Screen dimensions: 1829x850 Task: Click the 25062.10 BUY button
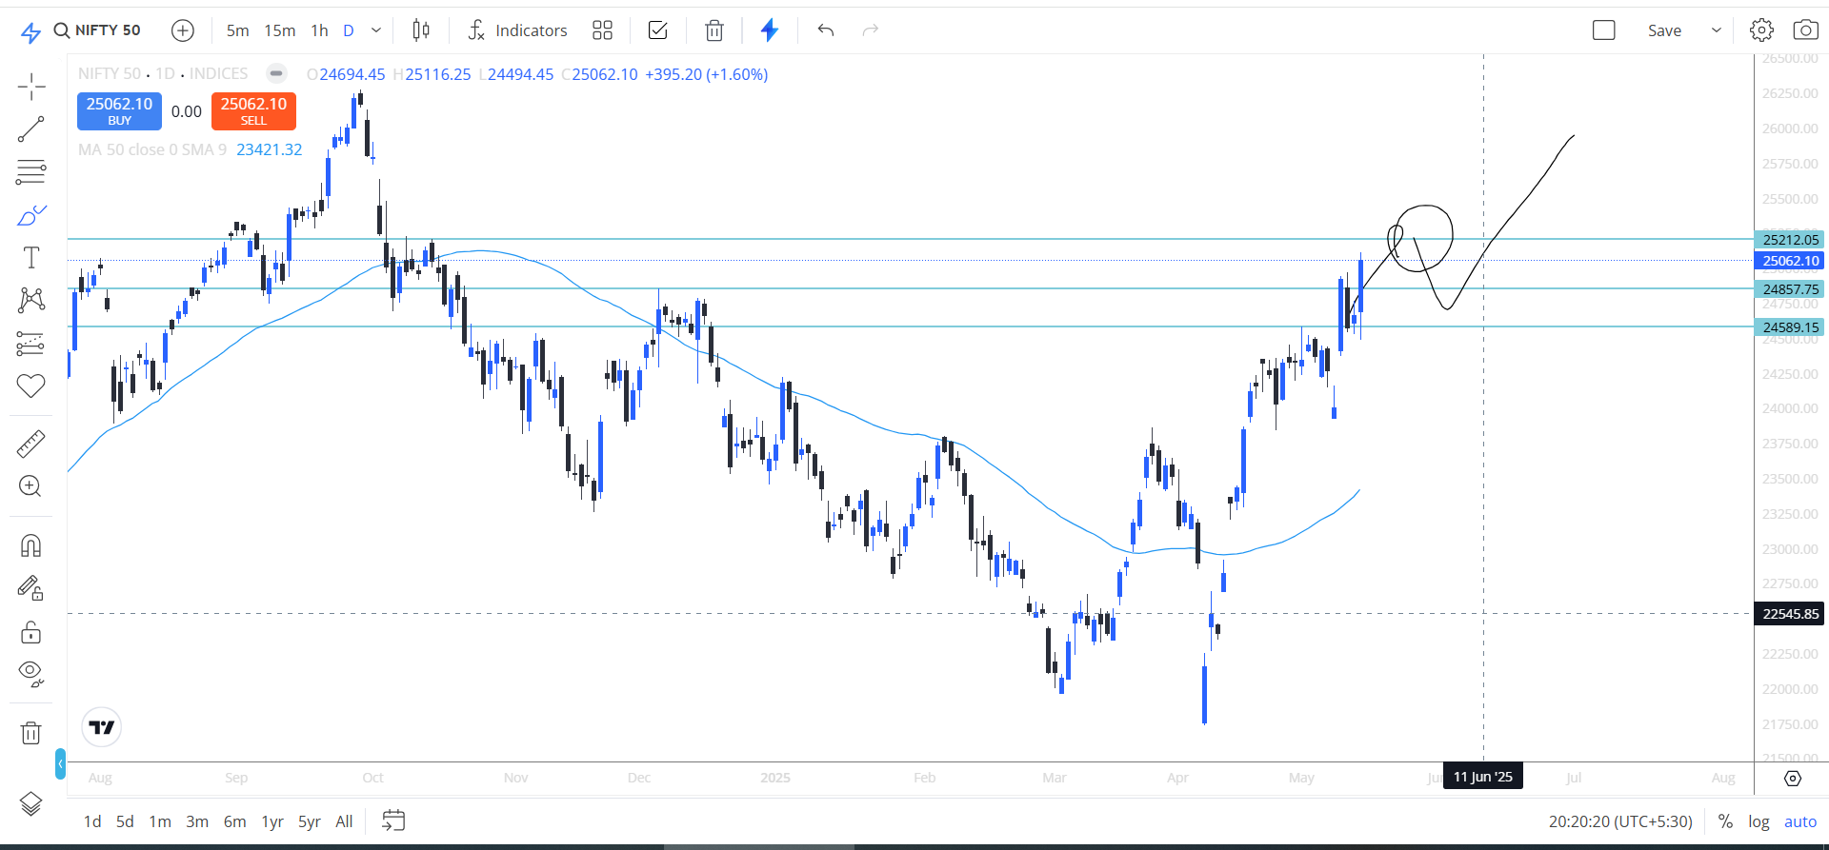(x=119, y=111)
